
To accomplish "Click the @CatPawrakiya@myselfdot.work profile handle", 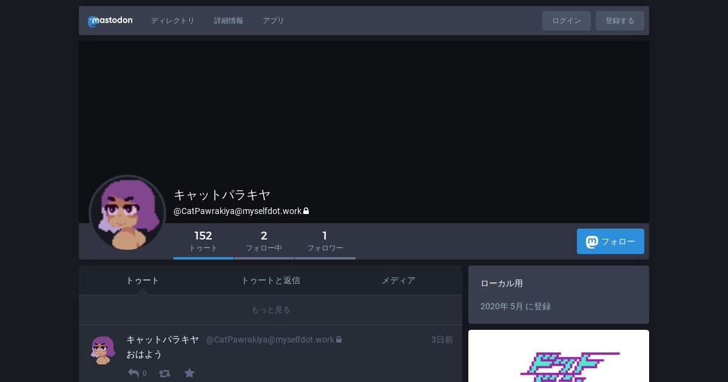I will tap(238, 211).
